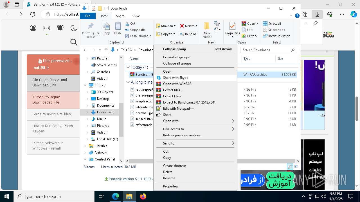Image resolution: width=360 pixels, height=202 pixels.
Task: Click Copy path in ribbon
Action: [135, 30]
